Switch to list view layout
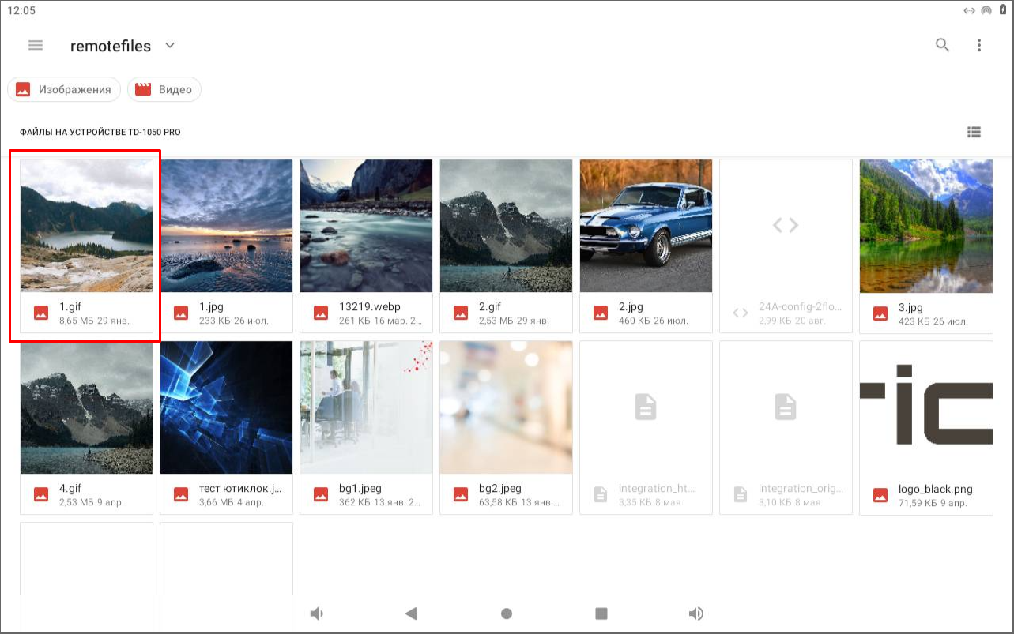The image size is (1014, 634). click(x=974, y=132)
